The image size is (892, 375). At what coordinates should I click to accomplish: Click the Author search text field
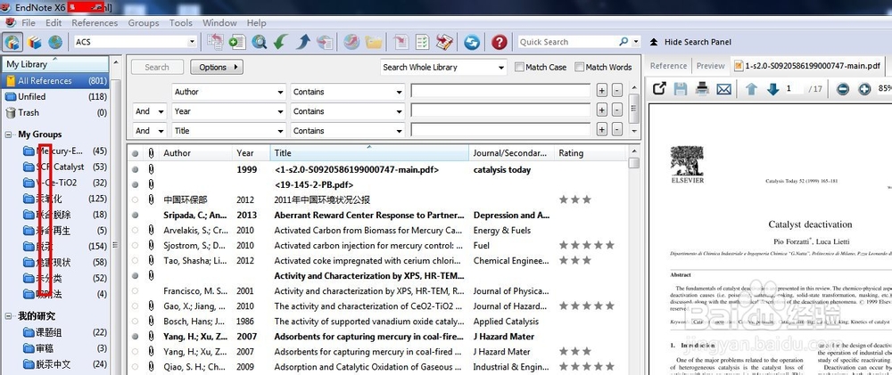pos(500,91)
